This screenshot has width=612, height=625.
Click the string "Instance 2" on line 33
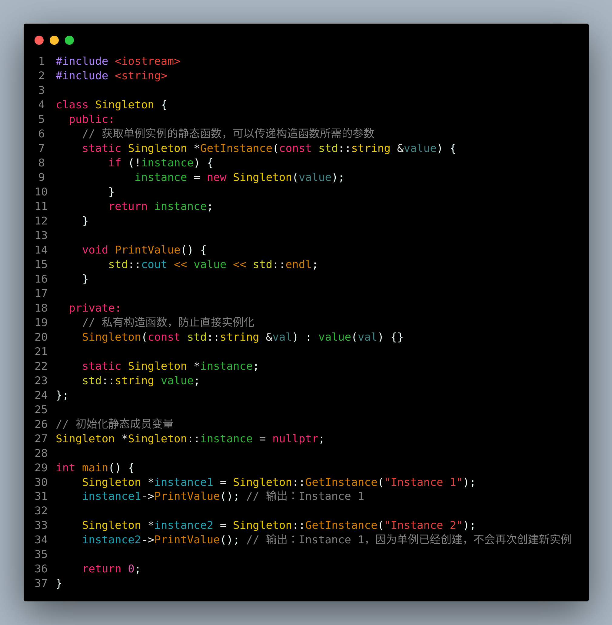[423, 525]
